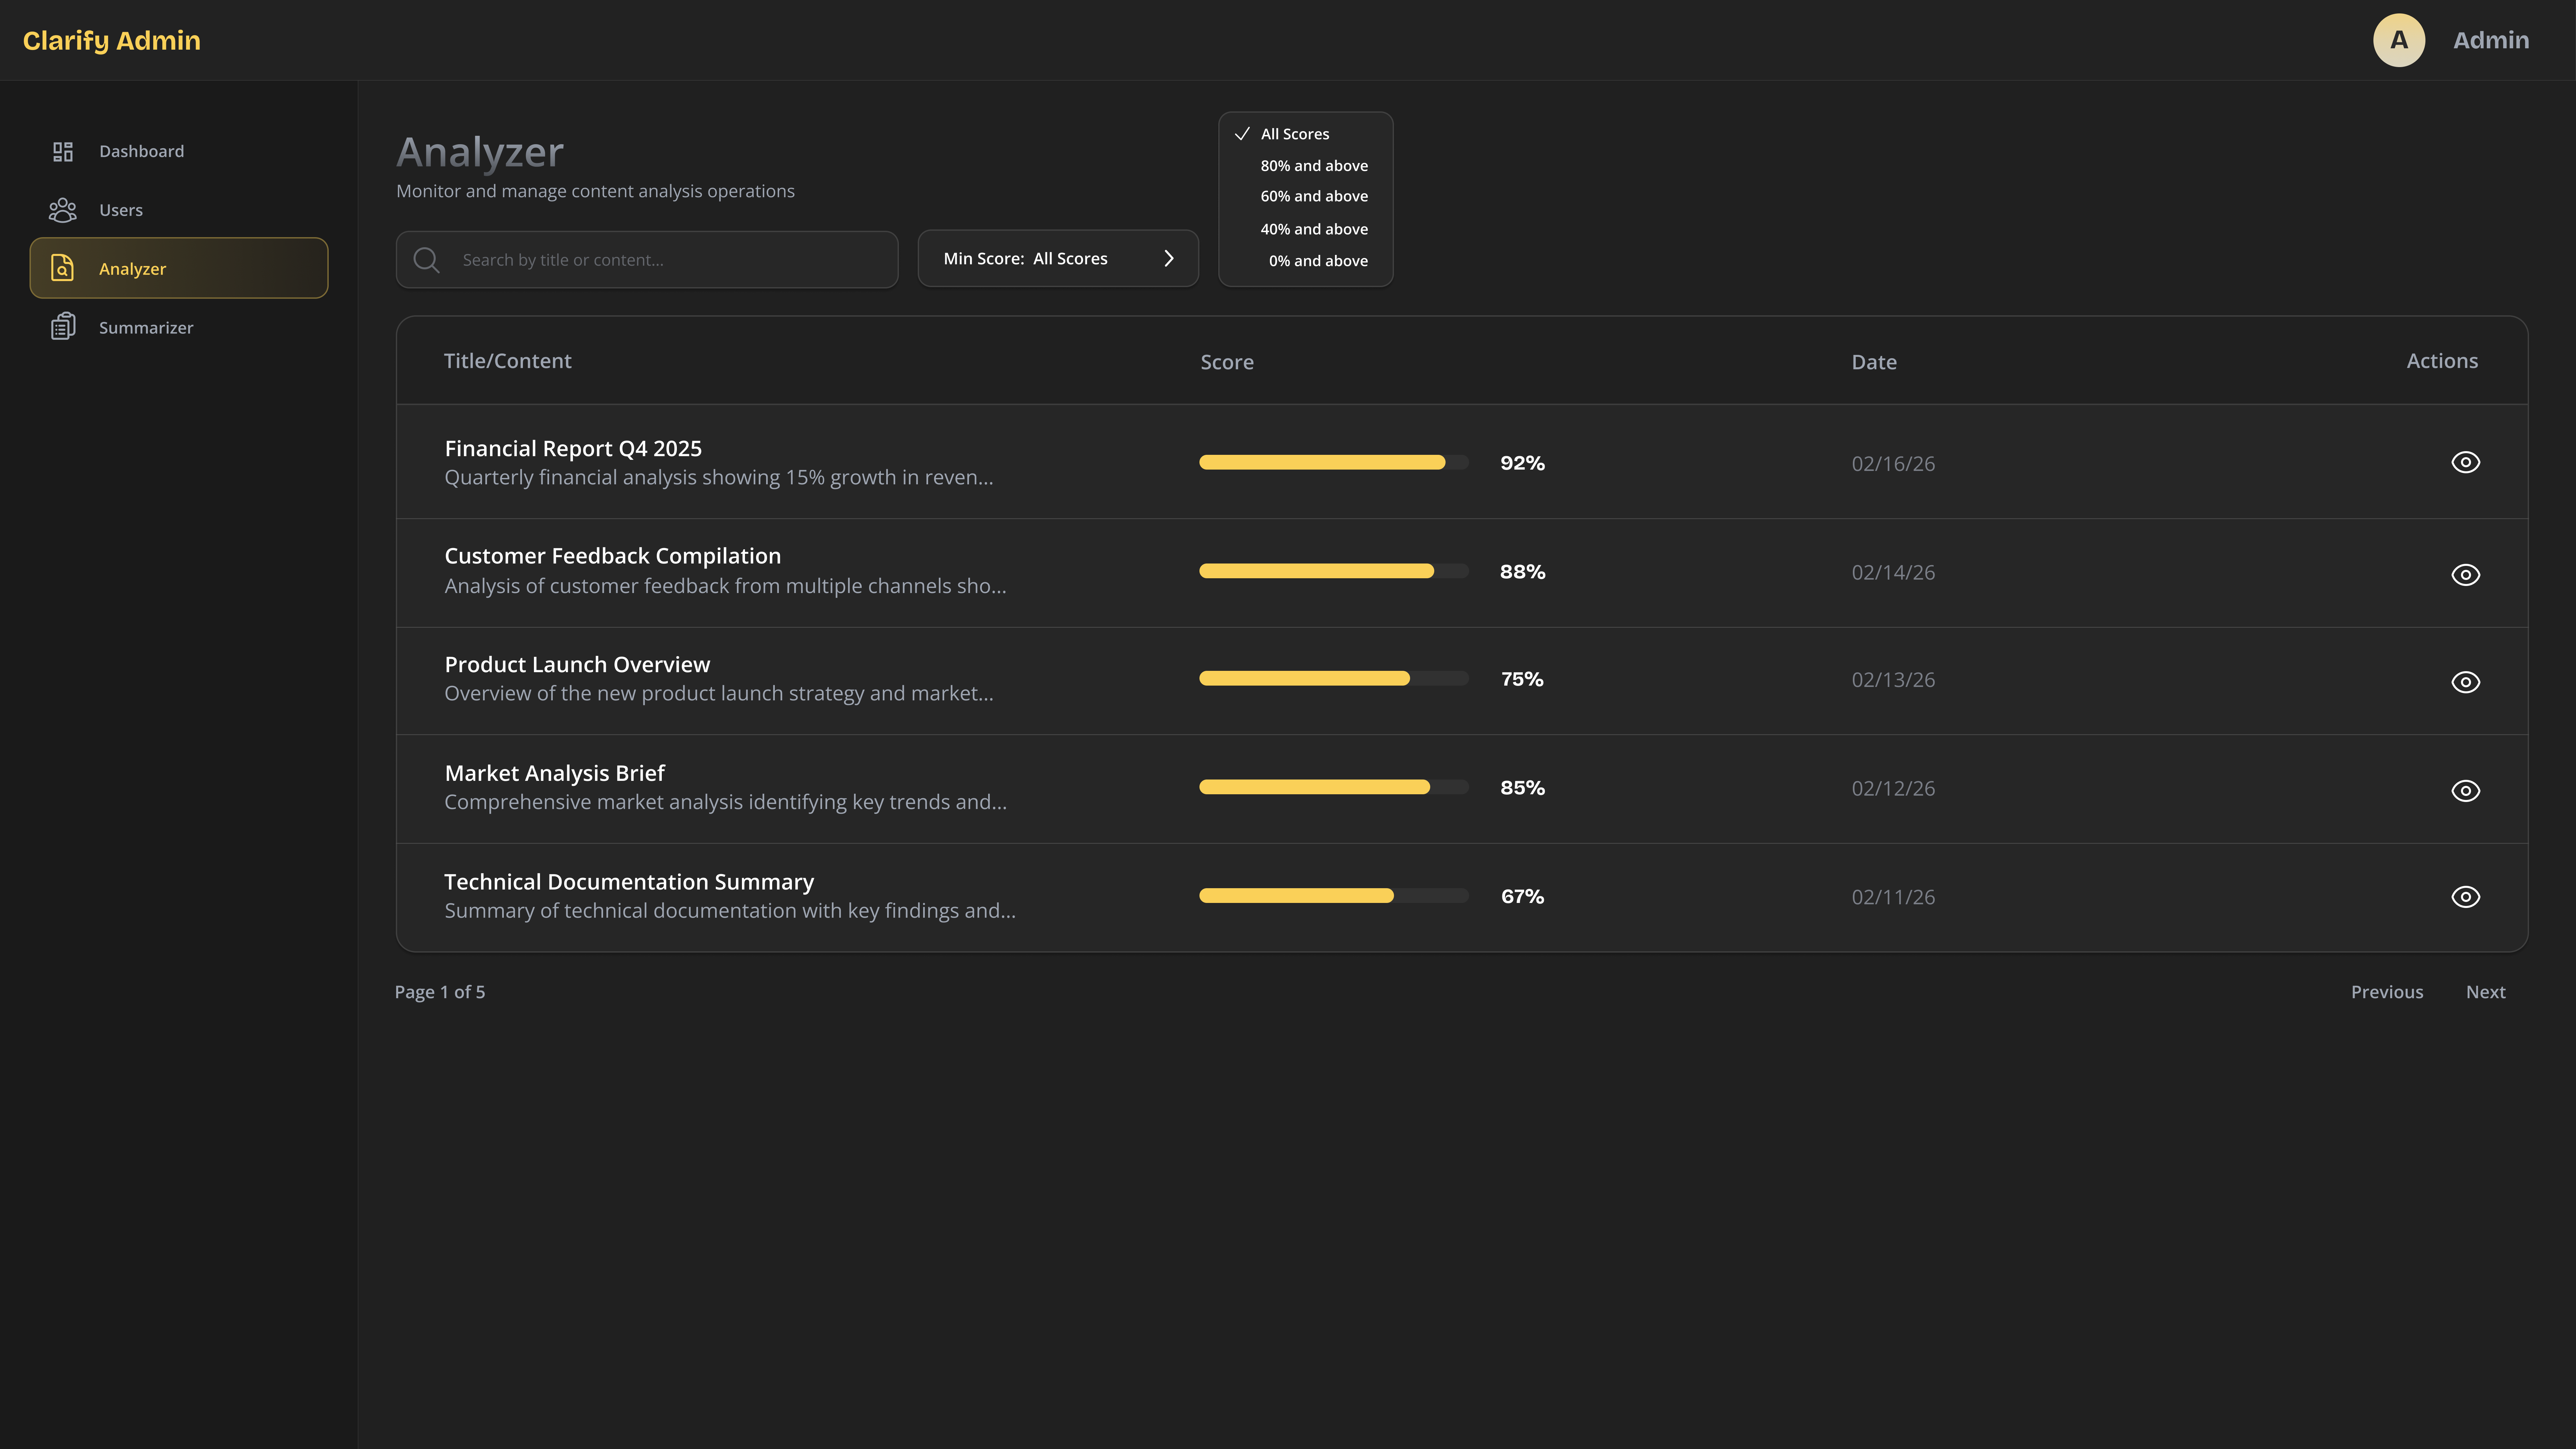Click the 85% score progress bar

[1334, 787]
